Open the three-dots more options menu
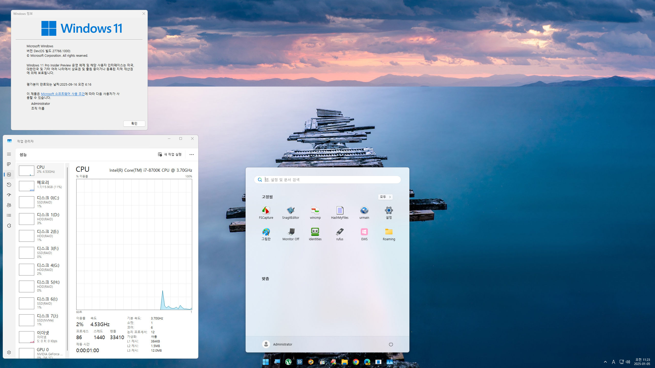Image resolution: width=655 pixels, height=368 pixels. click(191, 154)
